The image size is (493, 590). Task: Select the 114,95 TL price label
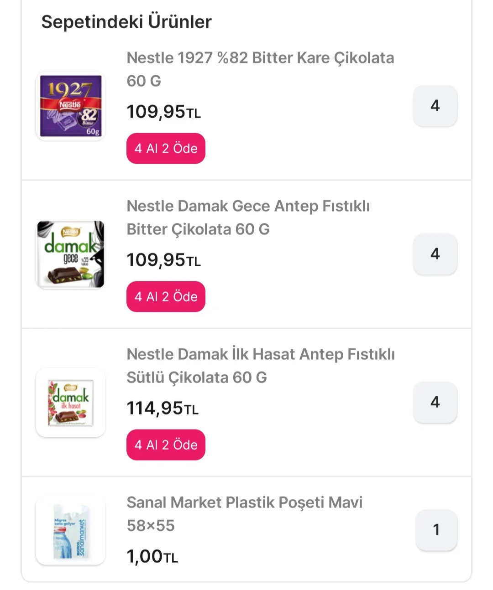tap(163, 408)
